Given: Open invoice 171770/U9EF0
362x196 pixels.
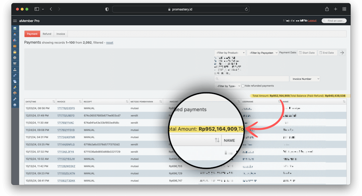Looking at the screenshot, I should click(x=66, y=115).
